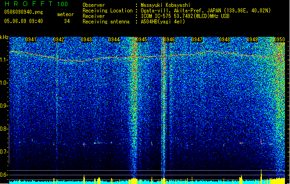This screenshot has height=184, width=290.
Task: Click the Receiver label
Action: (94, 16)
